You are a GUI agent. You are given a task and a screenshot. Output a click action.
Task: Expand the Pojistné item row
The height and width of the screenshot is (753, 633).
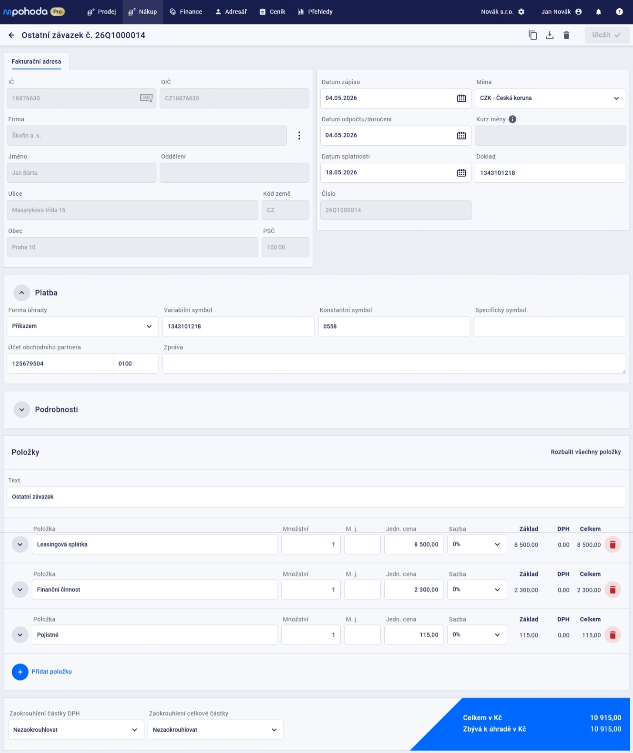coord(20,635)
